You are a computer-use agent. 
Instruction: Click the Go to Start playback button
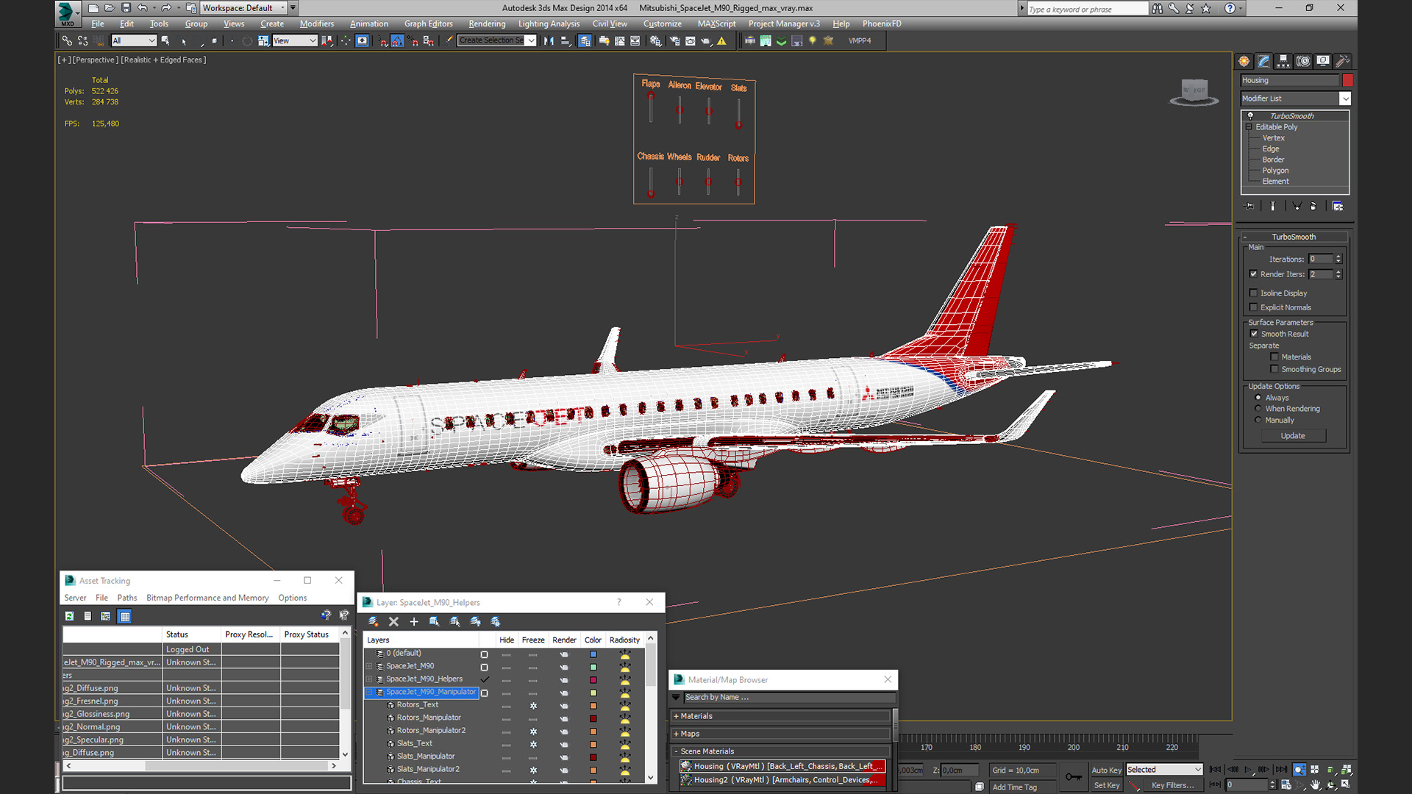click(x=1216, y=770)
